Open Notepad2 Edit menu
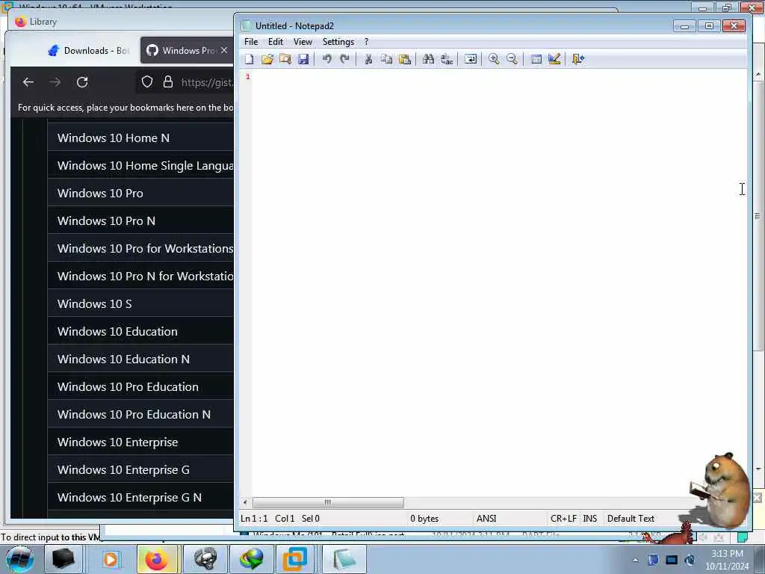Viewport: 765px width, 574px height. coord(276,42)
